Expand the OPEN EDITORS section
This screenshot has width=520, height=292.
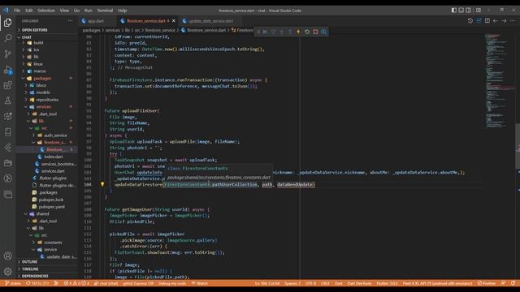point(47,30)
